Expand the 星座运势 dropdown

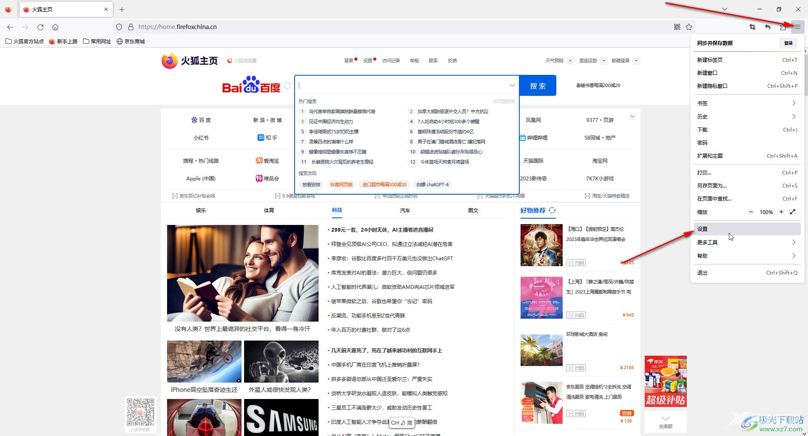click(x=603, y=61)
